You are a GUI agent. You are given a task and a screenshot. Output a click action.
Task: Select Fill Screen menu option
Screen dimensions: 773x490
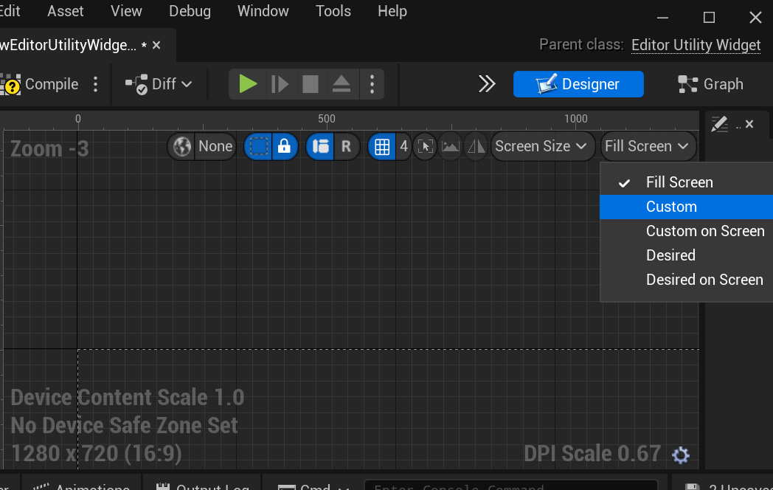[686, 182]
